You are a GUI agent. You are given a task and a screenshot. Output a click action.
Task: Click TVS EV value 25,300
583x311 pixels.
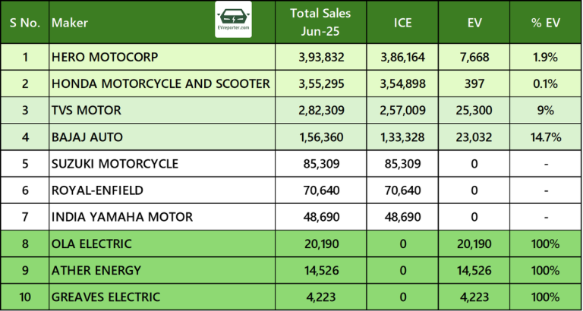tap(474, 111)
